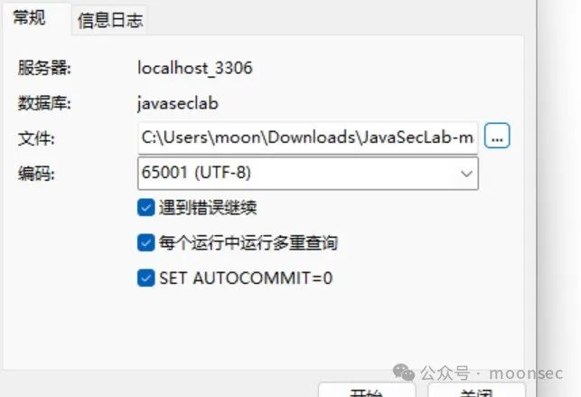The width and height of the screenshot is (581, 397).
Task: Click the ellipsis browse file button
Action: pyautogui.click(x=497, y=136)
